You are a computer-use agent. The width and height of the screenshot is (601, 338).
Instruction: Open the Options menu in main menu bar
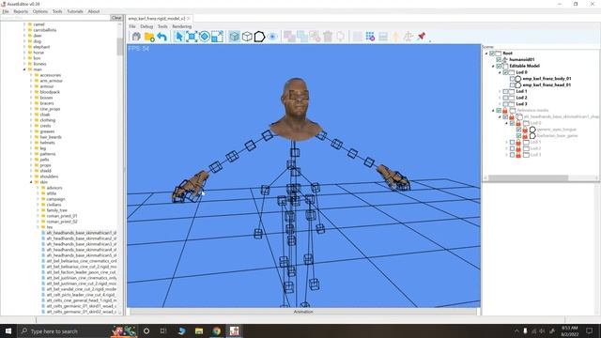point(39,11)
